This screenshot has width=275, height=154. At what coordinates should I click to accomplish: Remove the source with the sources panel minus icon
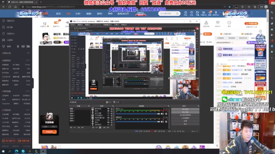click(97, 128)
